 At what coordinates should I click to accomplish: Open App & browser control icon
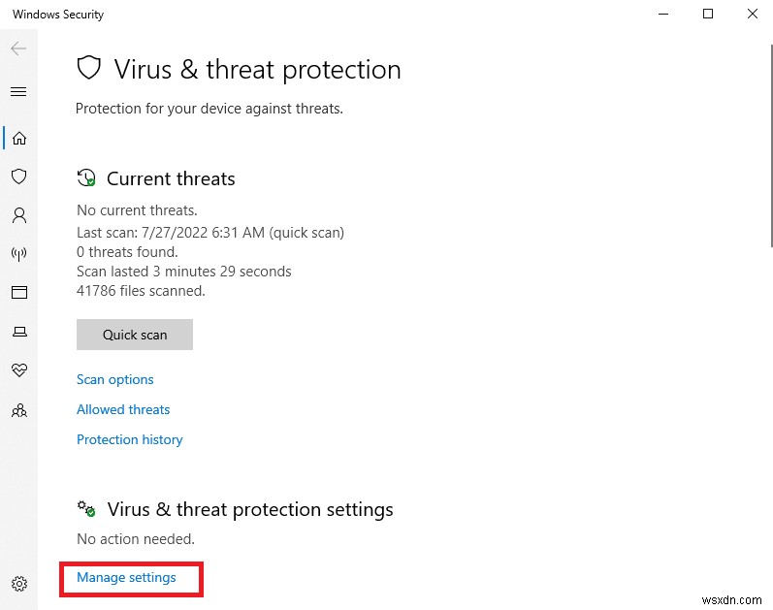pos(18,293)
